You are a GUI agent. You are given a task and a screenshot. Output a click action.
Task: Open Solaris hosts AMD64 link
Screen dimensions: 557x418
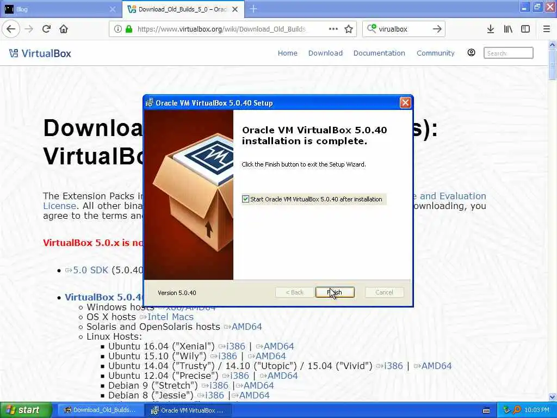click(243, 327)
